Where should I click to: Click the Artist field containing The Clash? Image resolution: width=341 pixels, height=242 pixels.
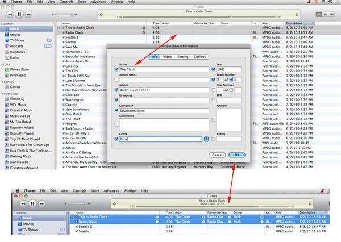pos(164,69)
